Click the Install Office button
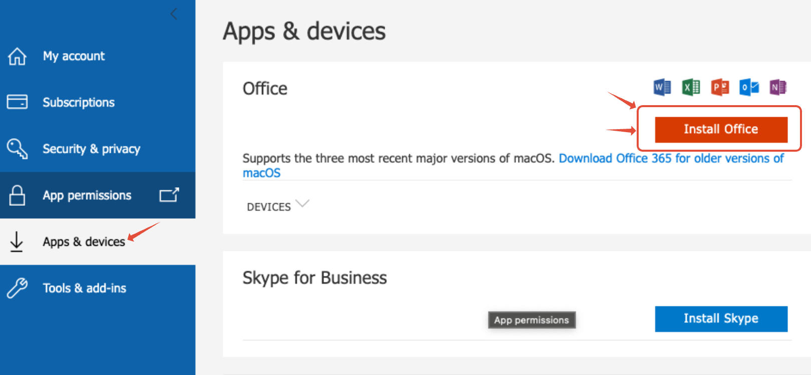The image size is (811, 375). pos(721,130)
